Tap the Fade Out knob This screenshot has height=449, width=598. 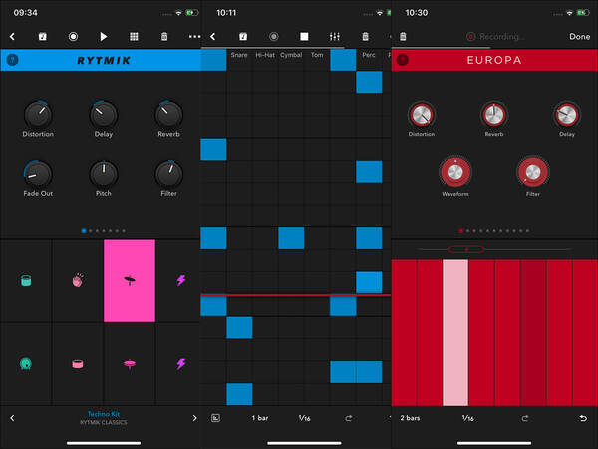38,174
